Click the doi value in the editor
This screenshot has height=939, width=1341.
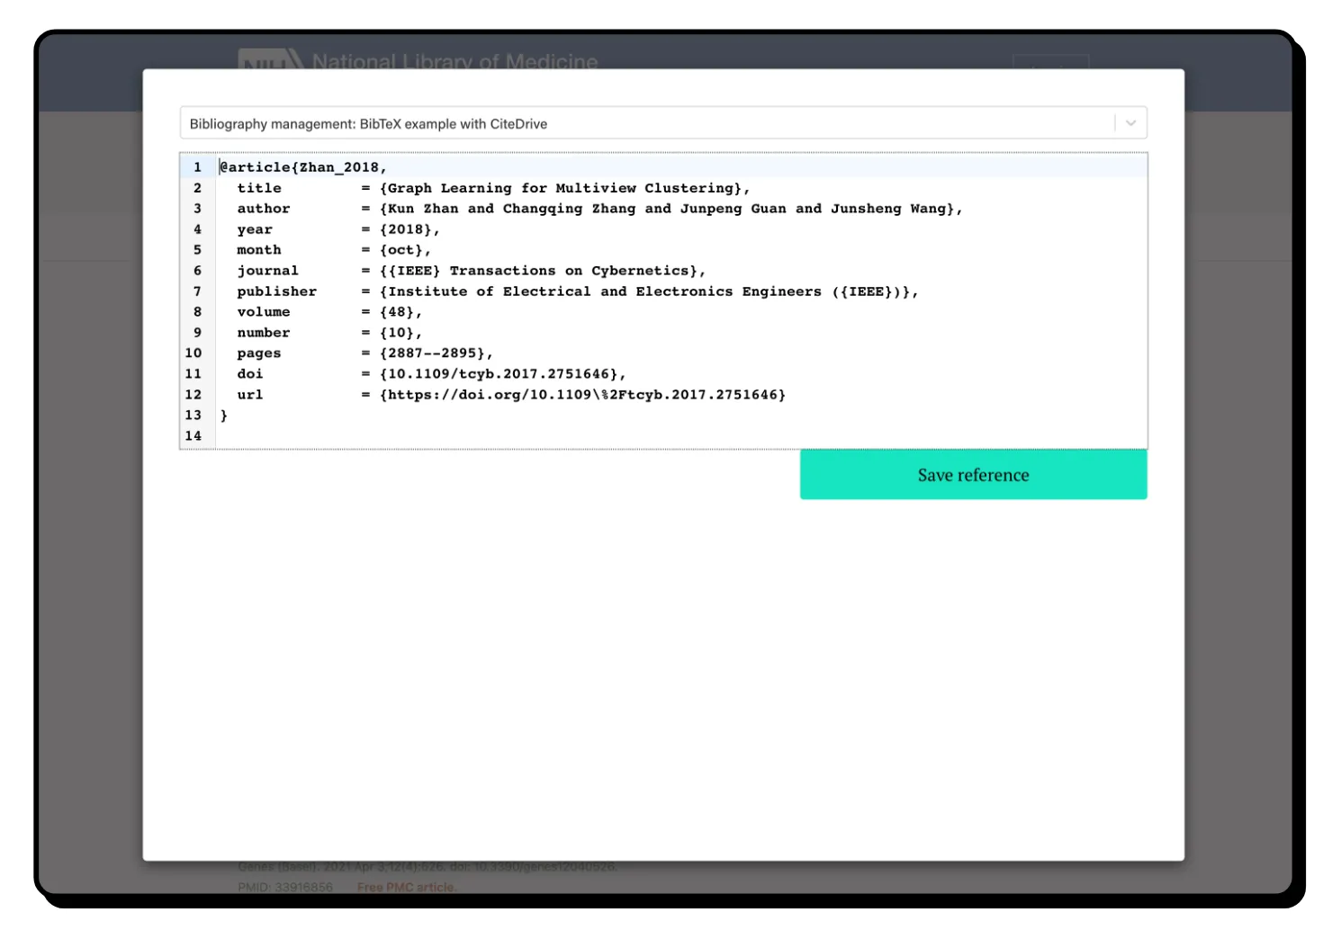tap(500, 374)
